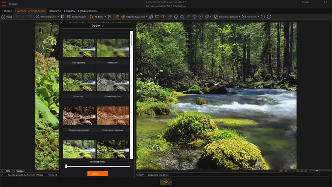The height and width of the screenshot is (187, 332).
Task: Toggle the Теги checkbox
Action: point(2,171)
